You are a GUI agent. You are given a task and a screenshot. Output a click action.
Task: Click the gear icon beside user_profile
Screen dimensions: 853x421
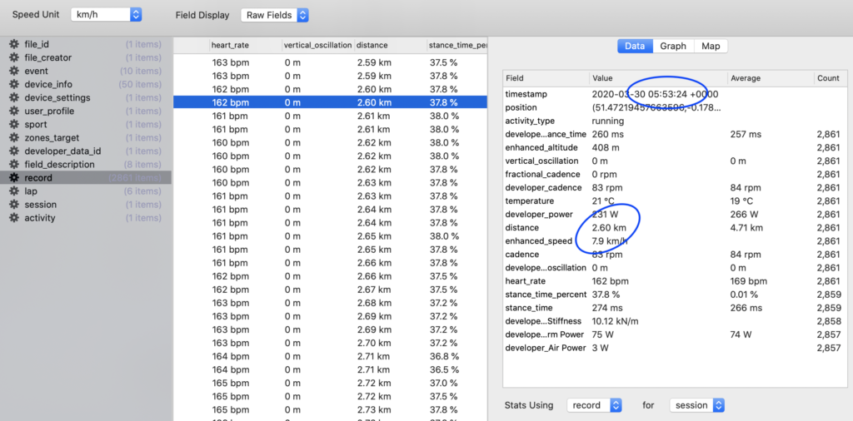point(13,111)
